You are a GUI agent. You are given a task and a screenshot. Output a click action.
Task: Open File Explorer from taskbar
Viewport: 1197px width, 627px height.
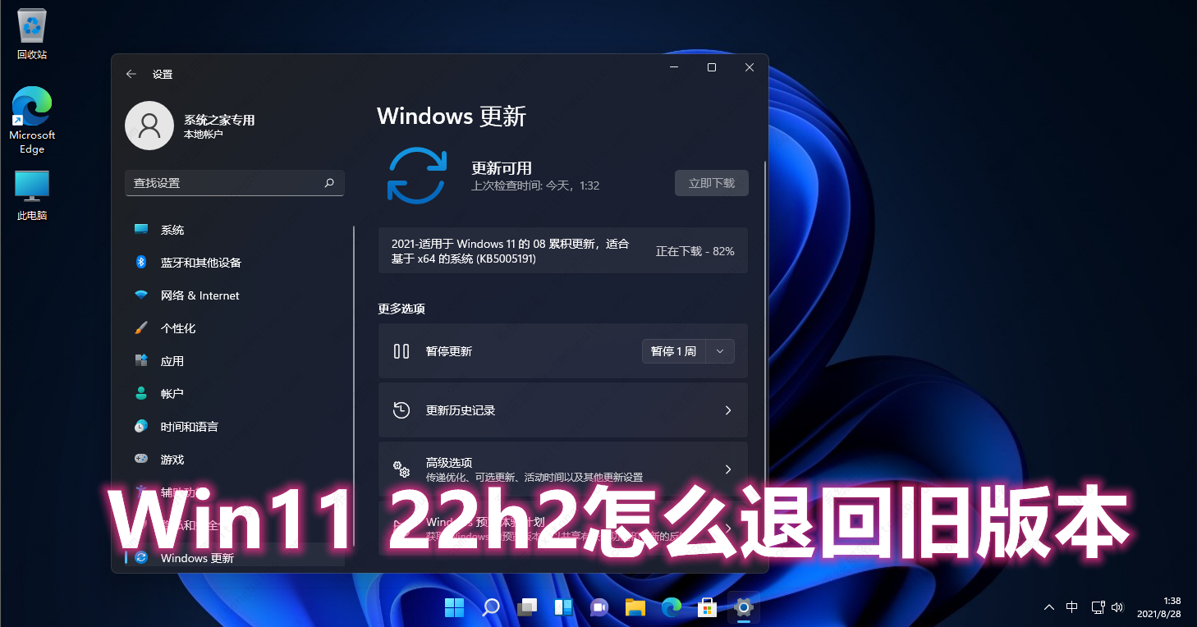pyautogui.click(x=635, y=607)
